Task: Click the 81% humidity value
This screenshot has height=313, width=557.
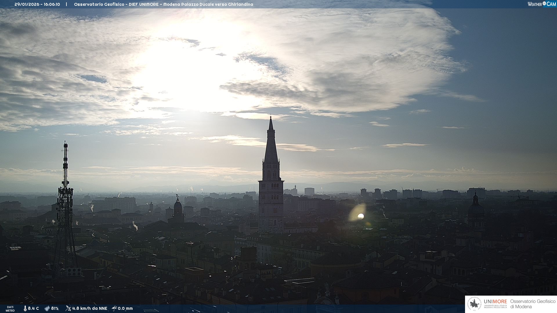Action: [x=55, y=308]
